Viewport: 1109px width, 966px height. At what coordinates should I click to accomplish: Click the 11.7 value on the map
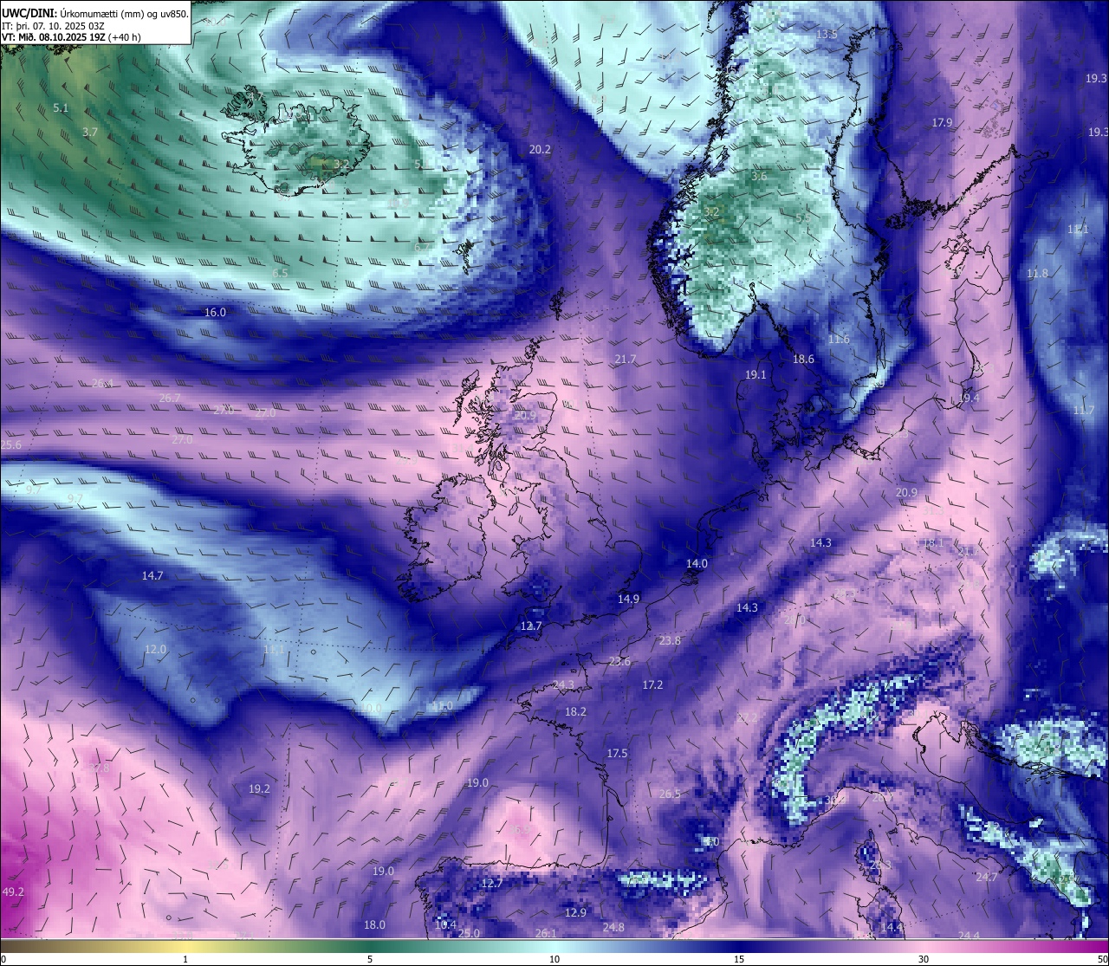point(1084,410)
